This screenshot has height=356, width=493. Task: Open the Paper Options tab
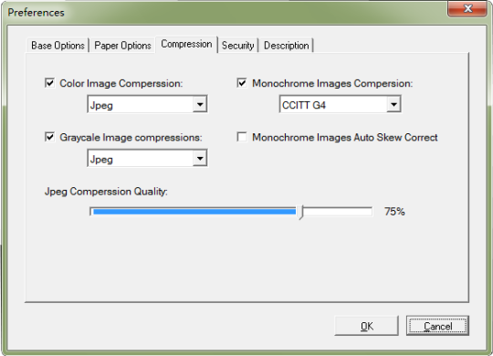pyautogui.click(x=122, y=46)
